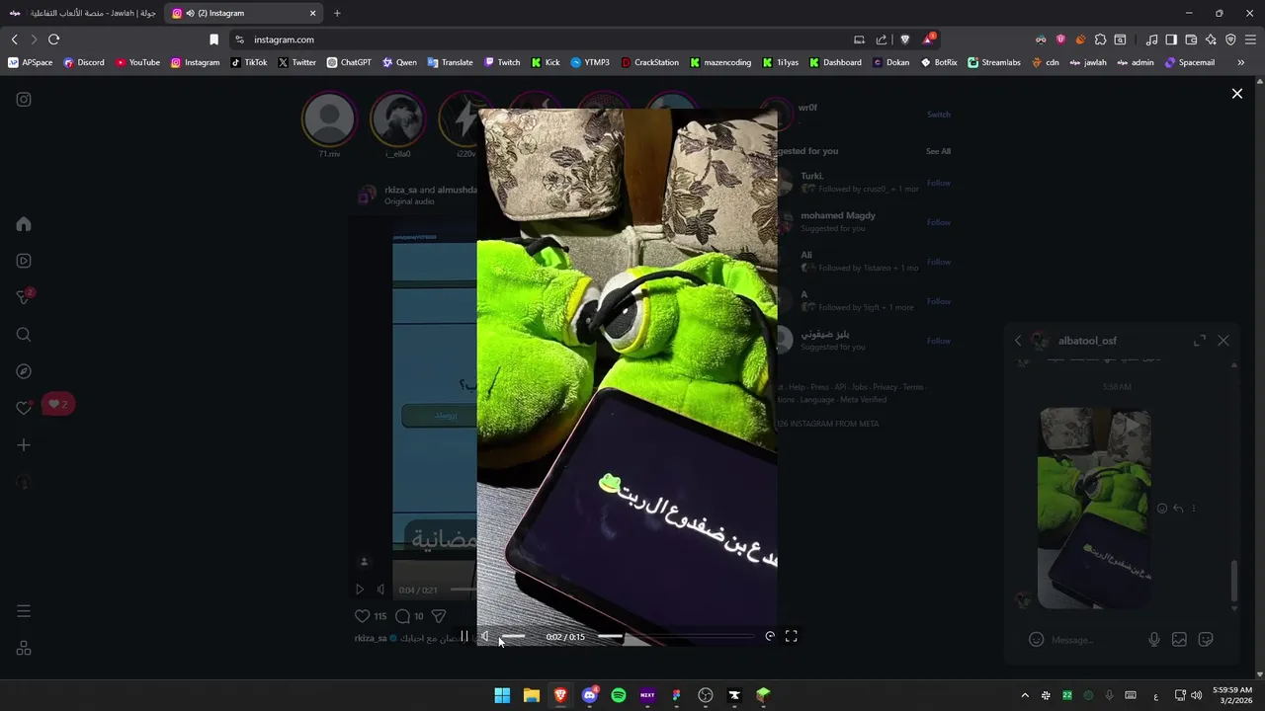Open the CrackStation bookmark
Image resolution: width=1265 pixels, height=711 pixels.
[650, 62]
